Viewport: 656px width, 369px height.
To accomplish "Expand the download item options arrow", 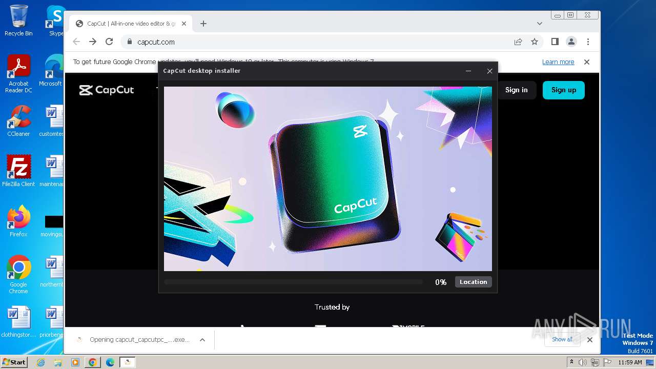I will 202,340.
